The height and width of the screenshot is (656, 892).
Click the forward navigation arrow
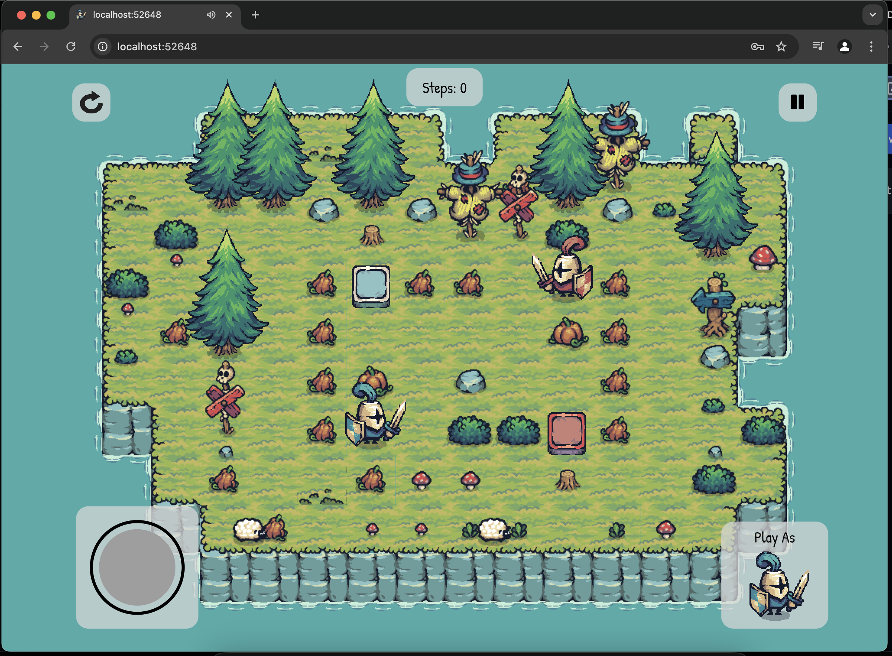(44, 47)
